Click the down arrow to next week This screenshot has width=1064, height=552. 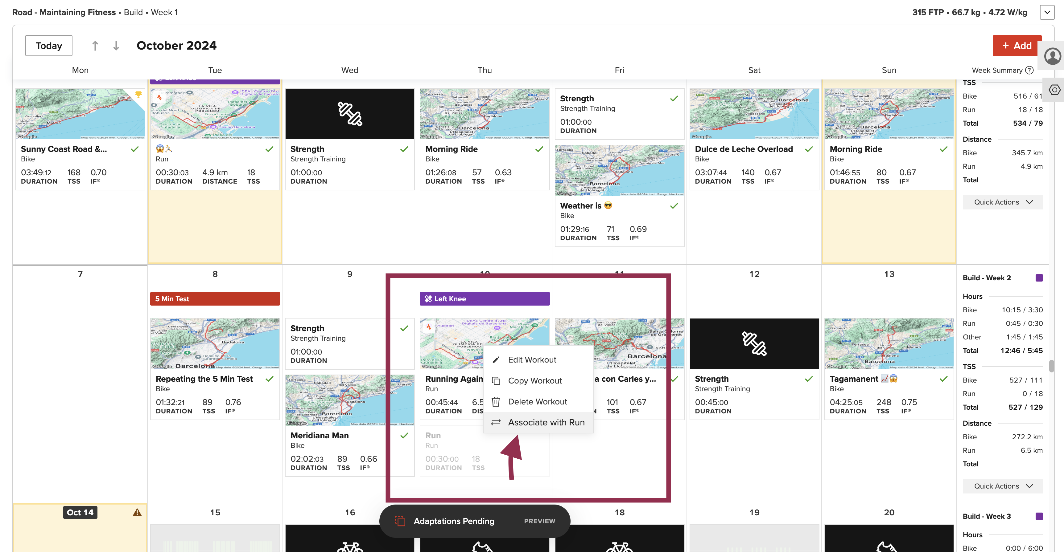pos(116,45)
